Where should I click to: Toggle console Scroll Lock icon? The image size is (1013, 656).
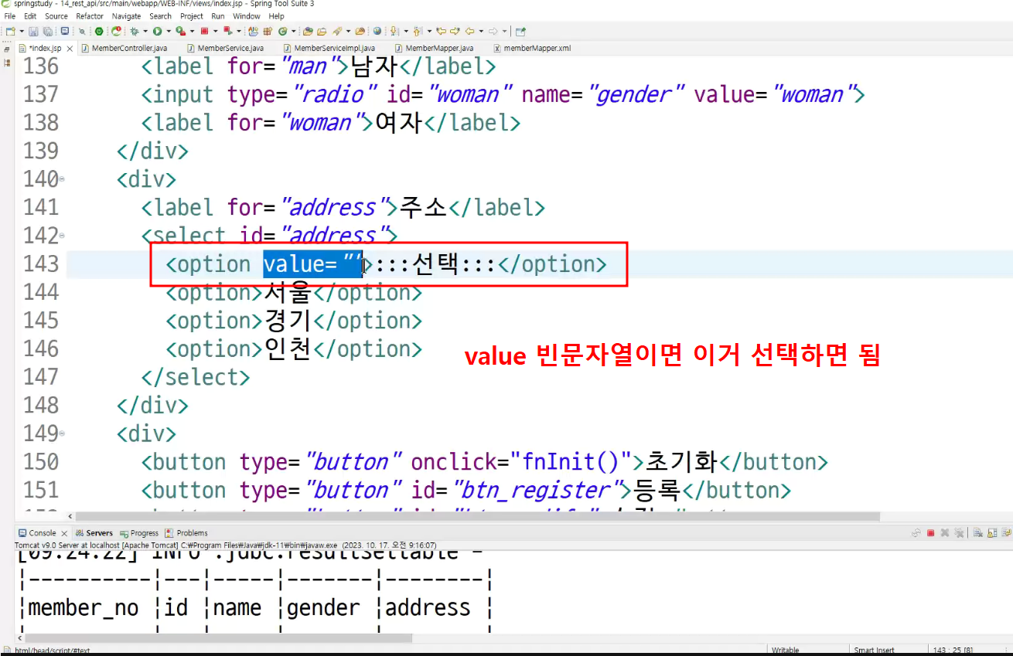pyautogui.click(x=992, y=533)
